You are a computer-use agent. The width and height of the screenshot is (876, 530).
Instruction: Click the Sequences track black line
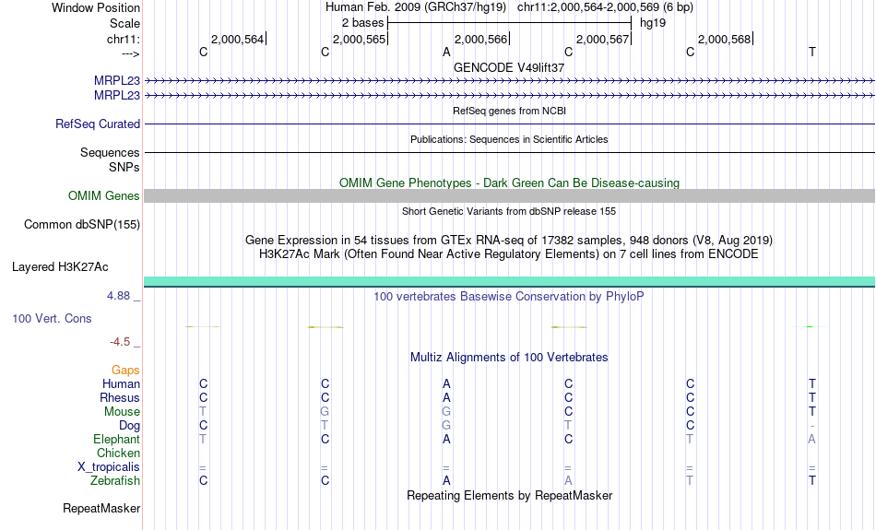point(510,152)
